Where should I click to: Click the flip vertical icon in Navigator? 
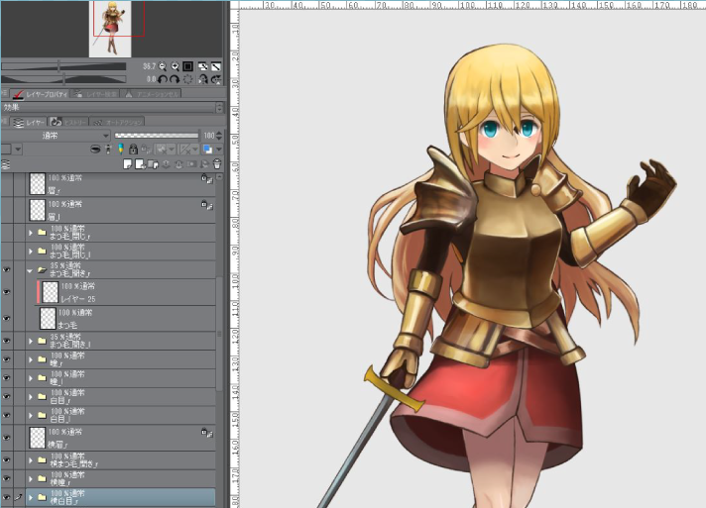216,79
